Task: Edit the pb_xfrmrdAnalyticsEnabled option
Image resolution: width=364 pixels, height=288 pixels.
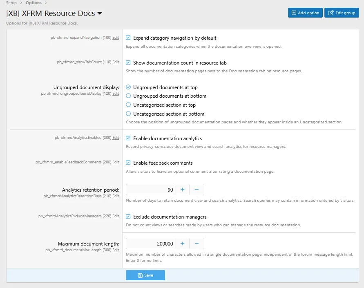Action: point(116,138)
